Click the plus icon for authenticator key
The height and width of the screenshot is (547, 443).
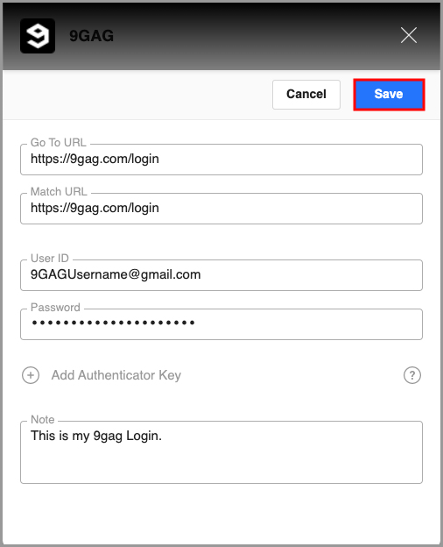[31, 375]
